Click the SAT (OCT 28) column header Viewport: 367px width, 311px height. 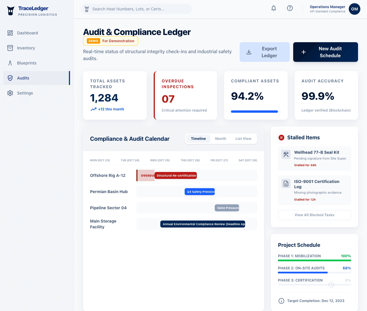click(x=248, y=160)
